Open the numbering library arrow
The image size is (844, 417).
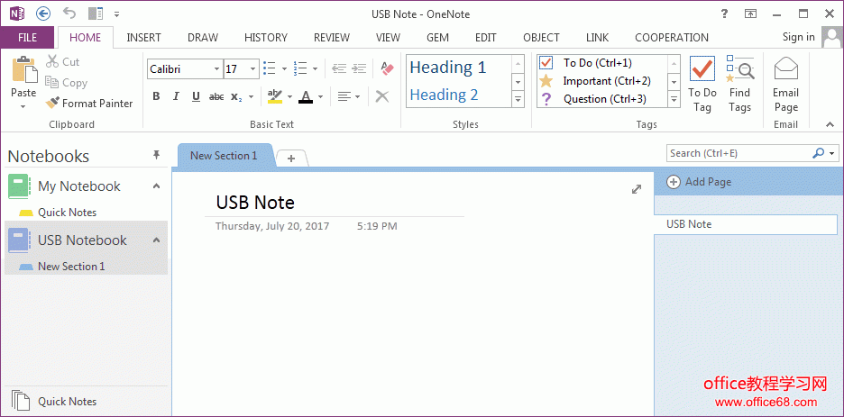tap(315, 68)
